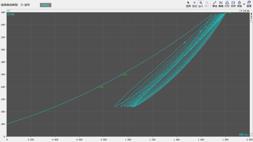Select the P2 marker on curve

tap(122, 75)
